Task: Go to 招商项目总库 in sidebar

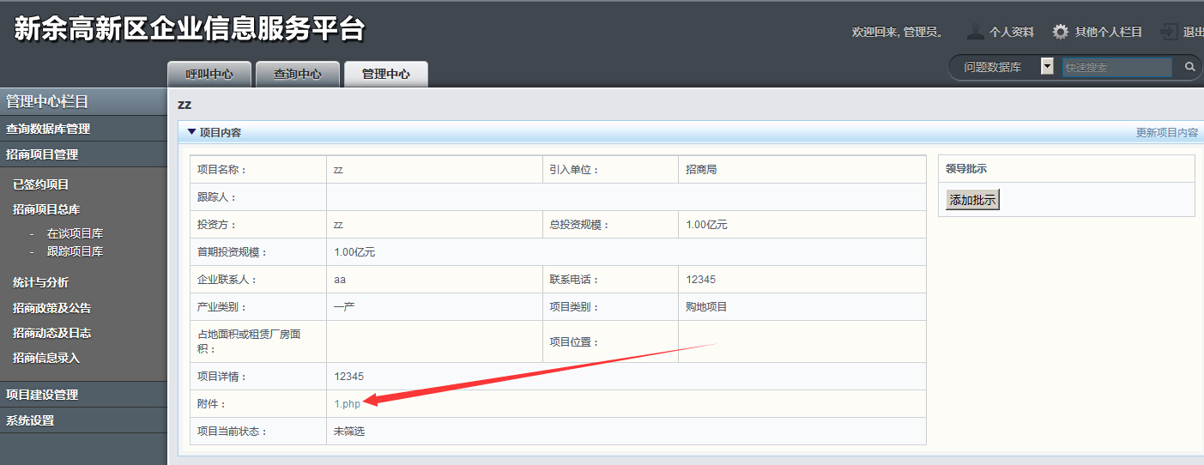Action: 46,209
